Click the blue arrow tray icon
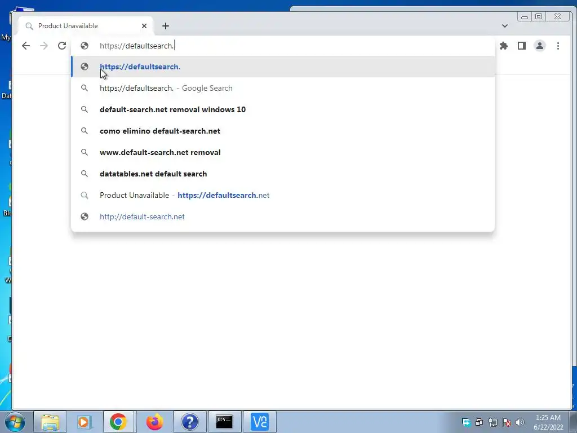This screenshot has width=577, height=433. [x=466, y=422]
